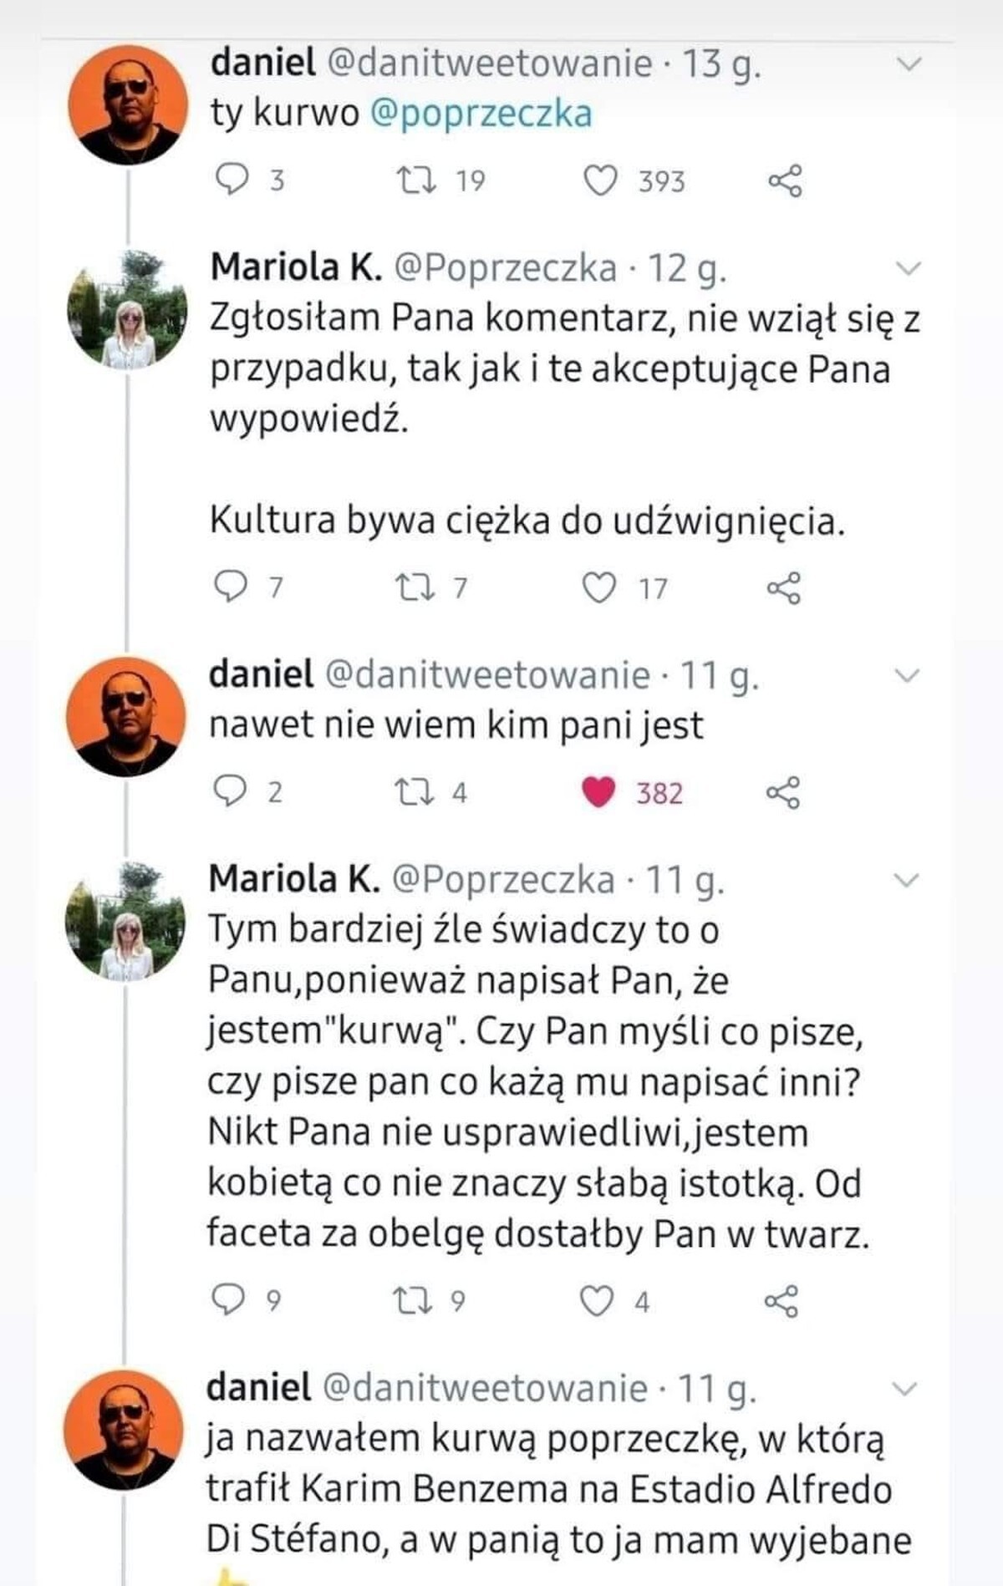This screenshot has height=1586, width=1003.
Task: Retweet Mariola's tweet with 7 retweets
Action: point(415,588)
